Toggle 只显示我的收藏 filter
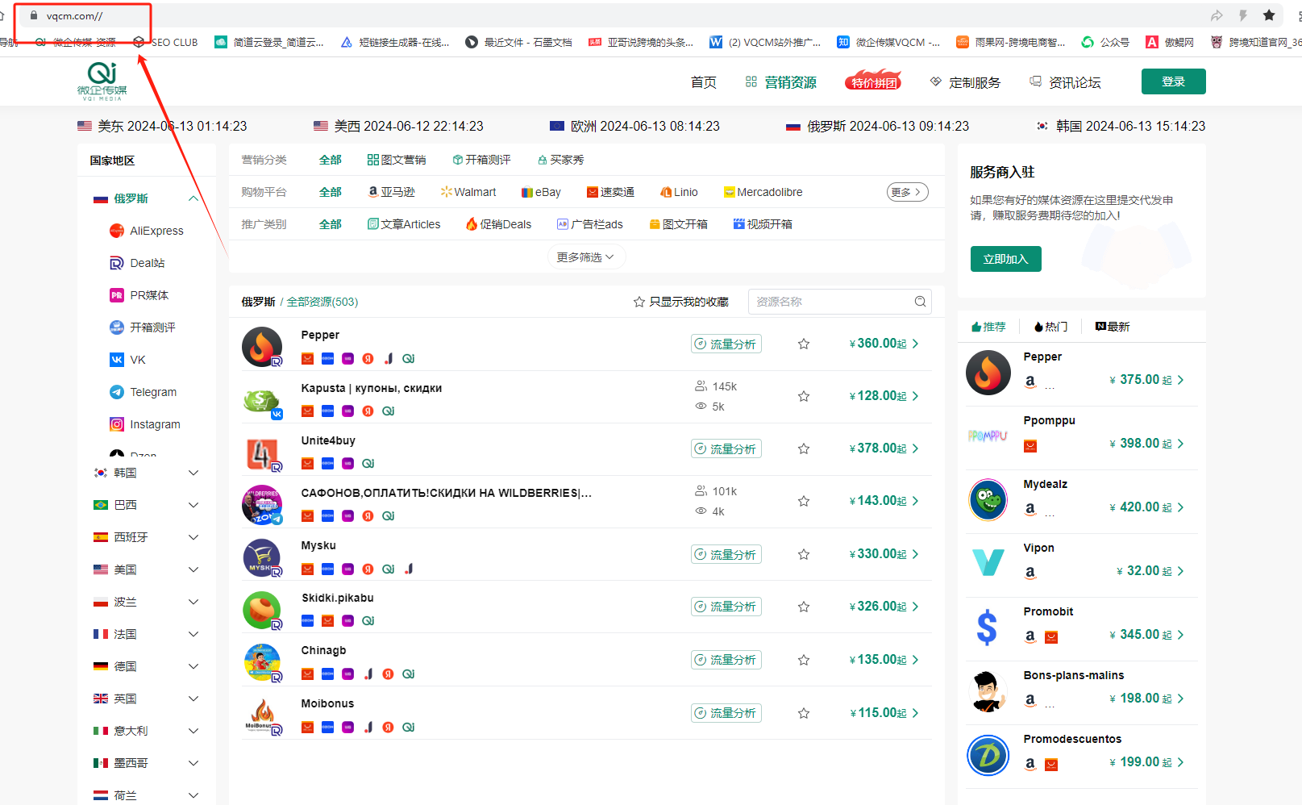Screen dimensions: 1302x805 680,302
